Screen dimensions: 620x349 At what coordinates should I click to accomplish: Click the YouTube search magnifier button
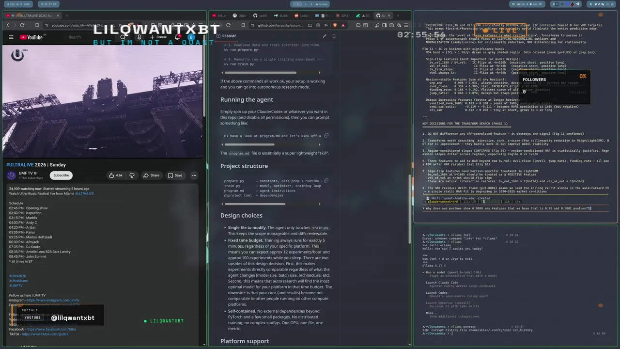click(123, 37)
